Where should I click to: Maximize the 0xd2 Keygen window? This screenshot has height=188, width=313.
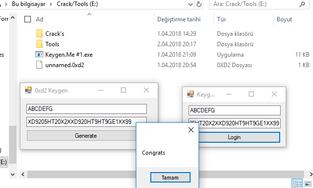[123, 90]
